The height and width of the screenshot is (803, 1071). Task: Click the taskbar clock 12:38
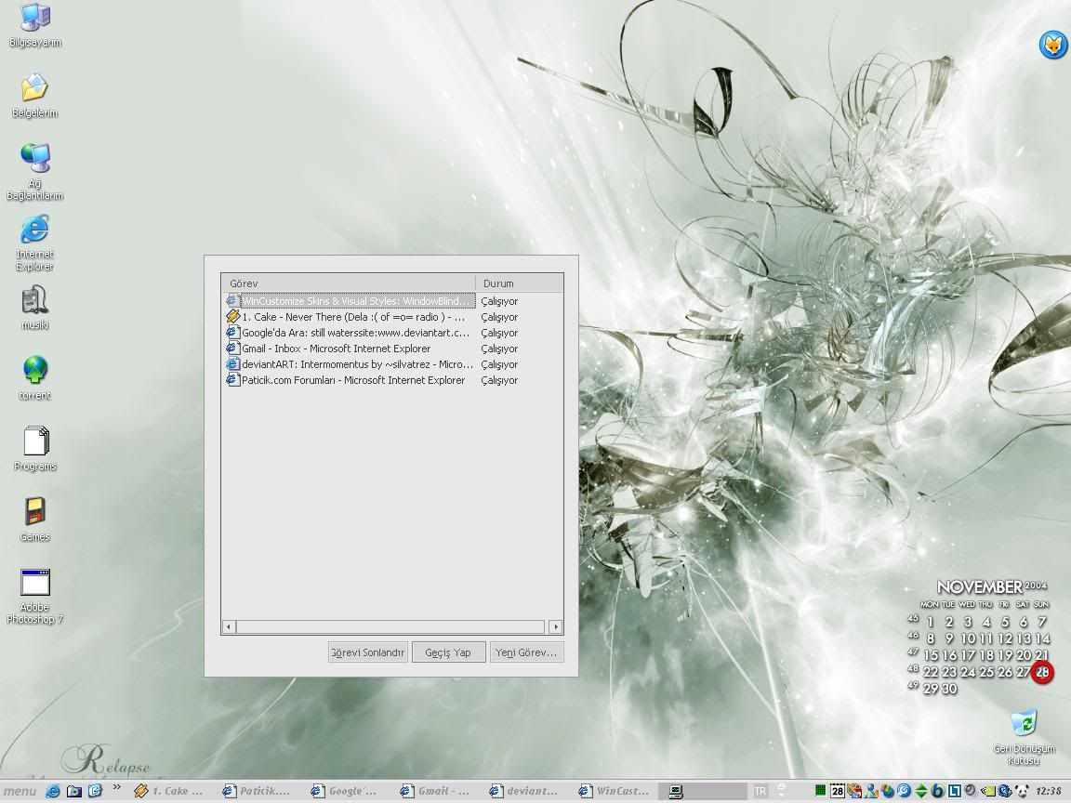[1049, 792]
